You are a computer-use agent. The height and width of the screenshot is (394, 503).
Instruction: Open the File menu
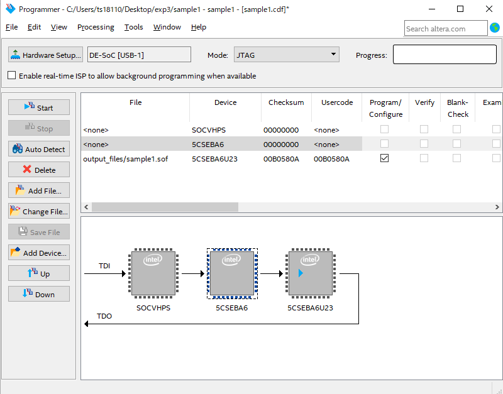[x=11, y=27]
